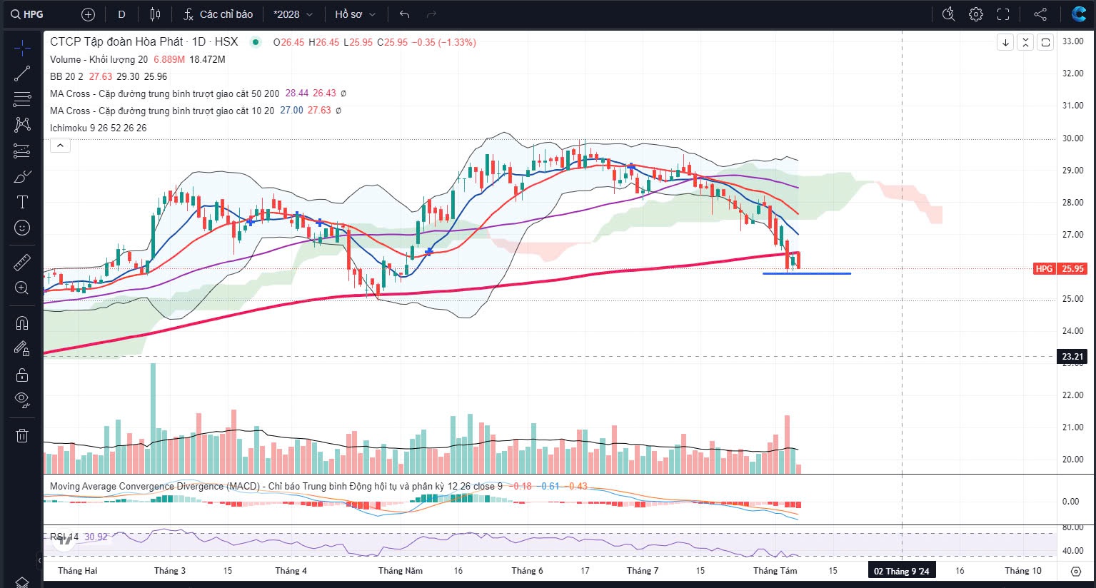Select the Ichimoku 9 26 52 26 26 legend

pyautogui.click(x=99, y=128)
